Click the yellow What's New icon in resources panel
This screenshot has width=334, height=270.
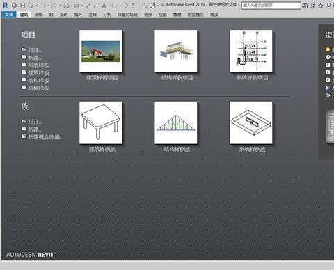click(328, 49)
